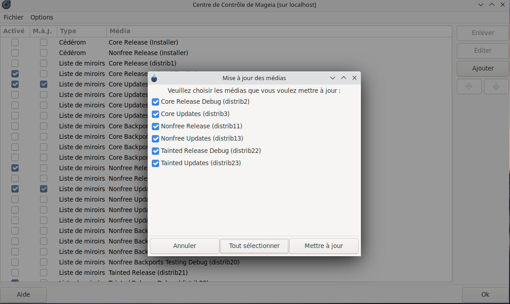Click the move media up arrow button
510x304 pixels.
(x=469, y=86)
